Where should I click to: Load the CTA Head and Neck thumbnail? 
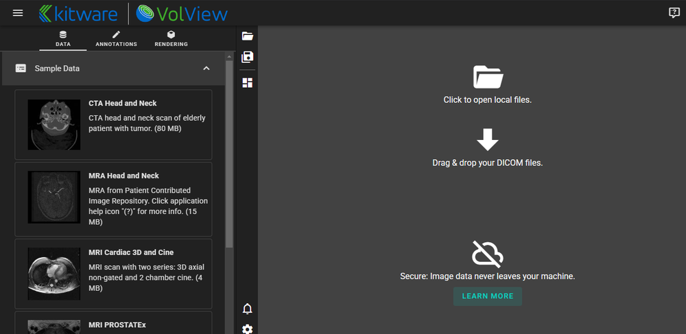tap(54, 125)
